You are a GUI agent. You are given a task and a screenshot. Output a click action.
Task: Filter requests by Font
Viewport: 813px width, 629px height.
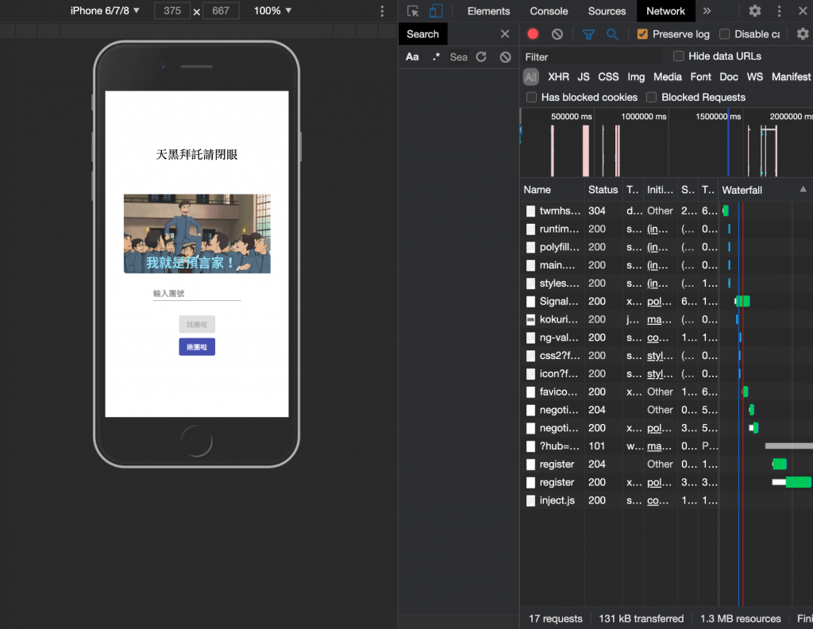tap(700, 77)
